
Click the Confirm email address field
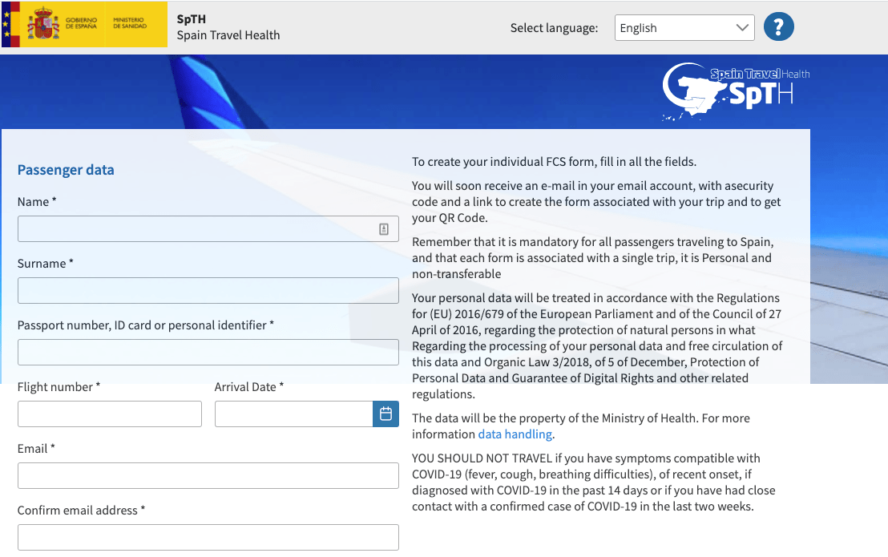[x=208, y=537]
